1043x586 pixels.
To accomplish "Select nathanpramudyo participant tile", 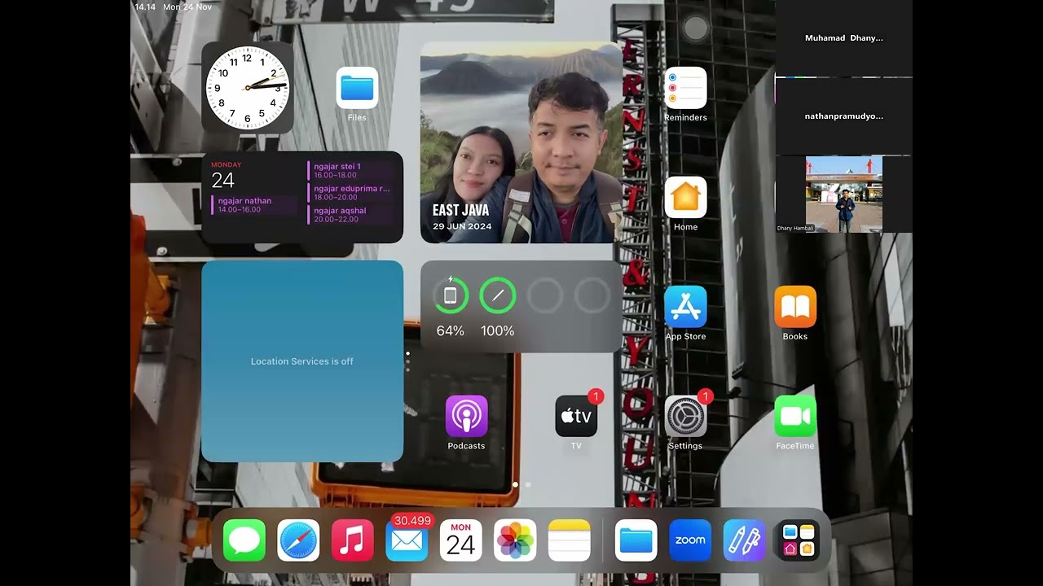I will tap(843, 116).
